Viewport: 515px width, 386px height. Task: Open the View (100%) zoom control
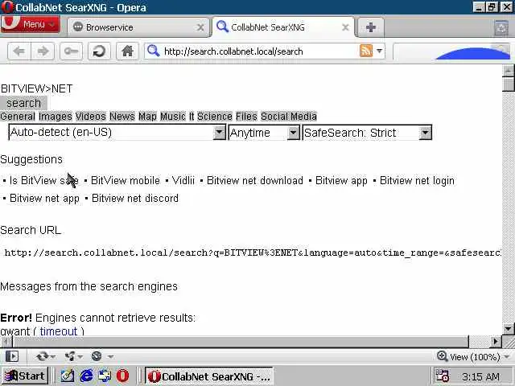[x=473, y=356]
